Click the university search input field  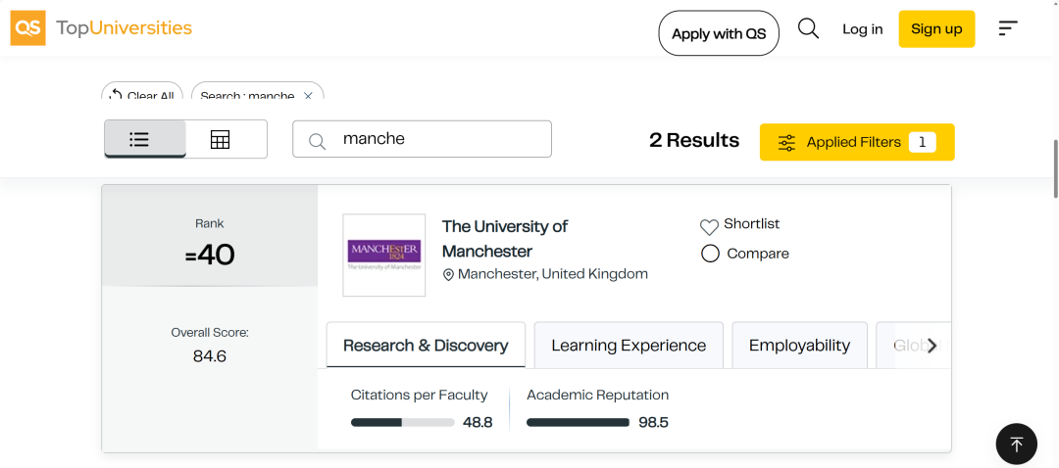422,139
